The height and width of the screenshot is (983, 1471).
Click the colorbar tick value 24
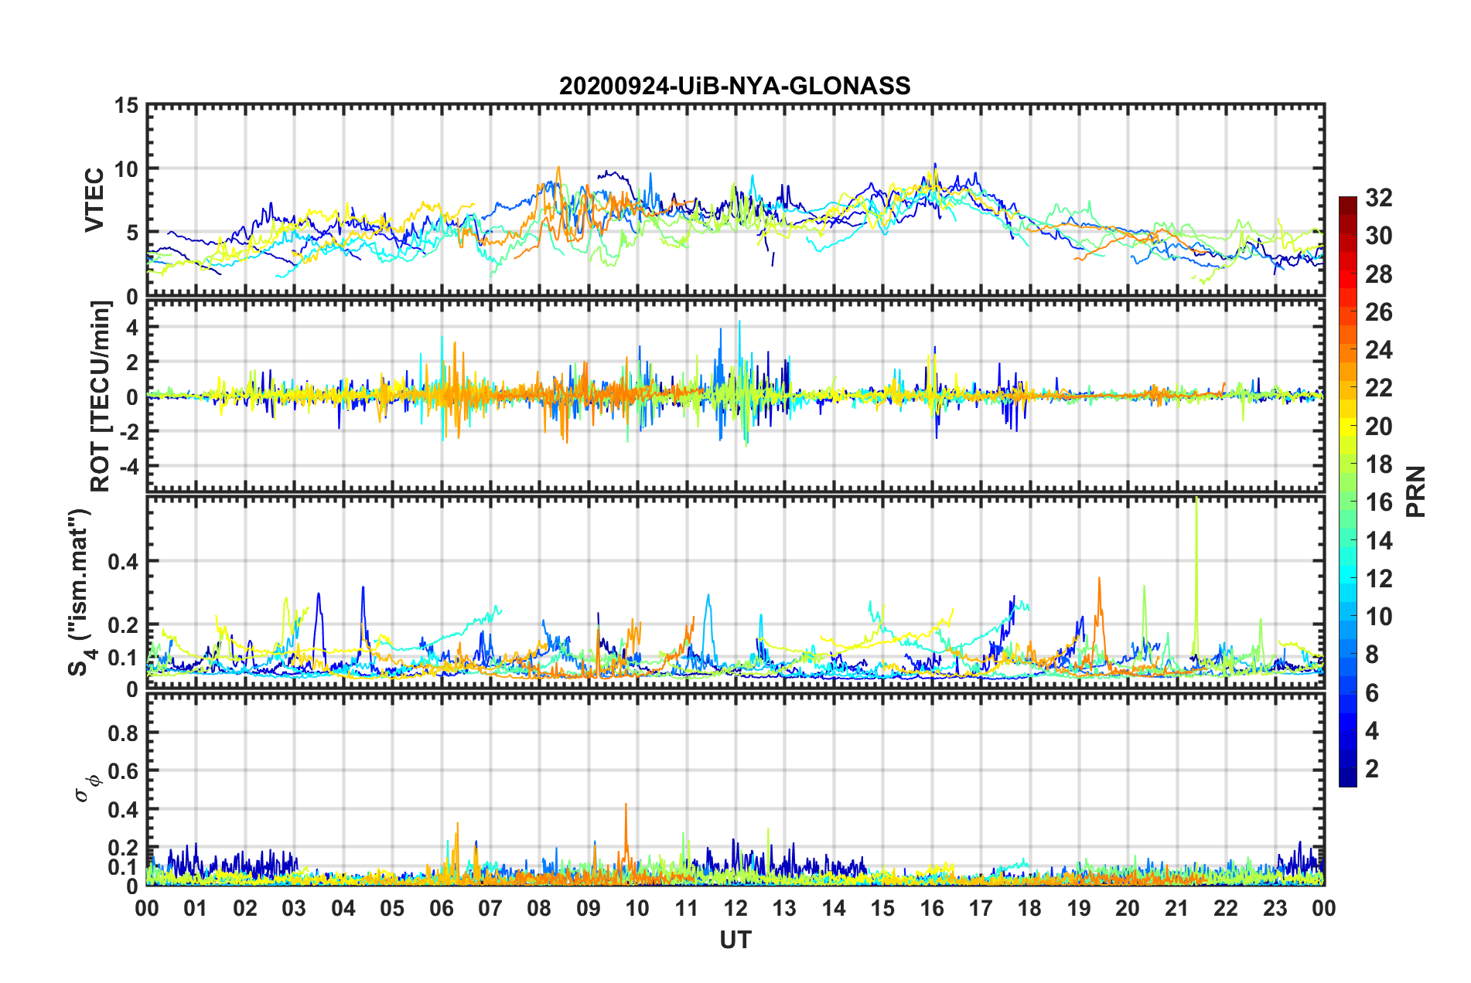[x=1378, y=350]
